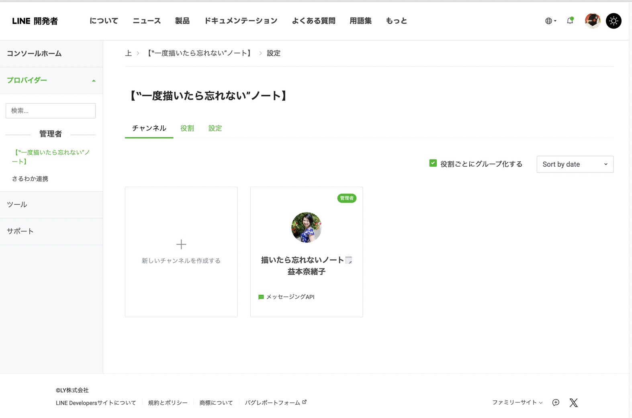Open the user profile avatar menu
Viewport: 632px width, 418px height.
pos(593,21)
